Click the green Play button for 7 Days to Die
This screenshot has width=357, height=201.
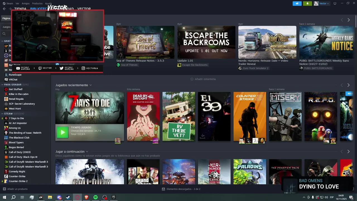[x=62, y=132]
